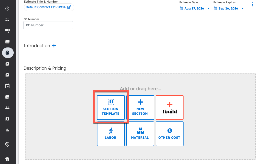Expand the Estimate Date dropdown

point(209,9)
